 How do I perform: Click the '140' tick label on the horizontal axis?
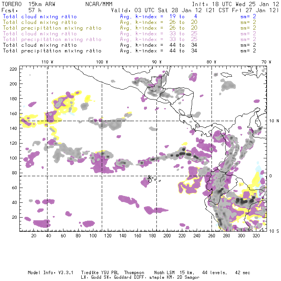point(123,236)
